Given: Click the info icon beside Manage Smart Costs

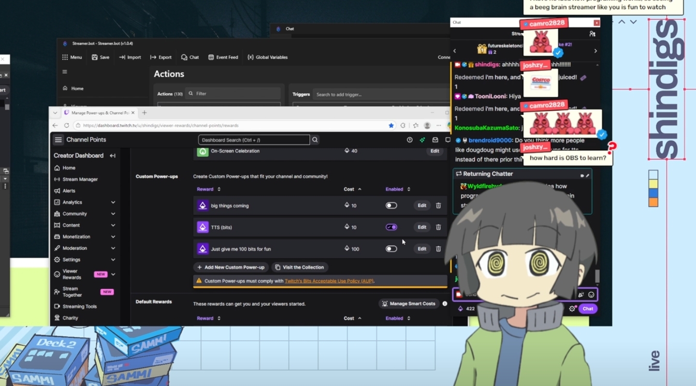Looking at the screenshot, I should pyautogui.click(x=445, y=304).
